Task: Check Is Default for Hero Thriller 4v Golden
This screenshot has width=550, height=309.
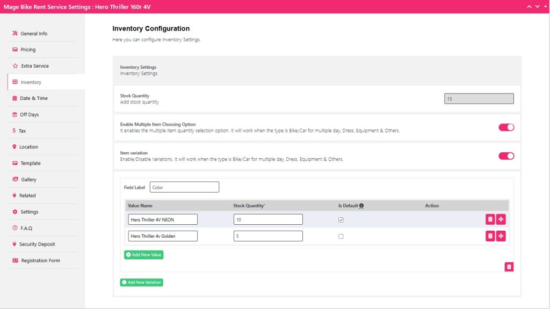Action: point(341,236)
